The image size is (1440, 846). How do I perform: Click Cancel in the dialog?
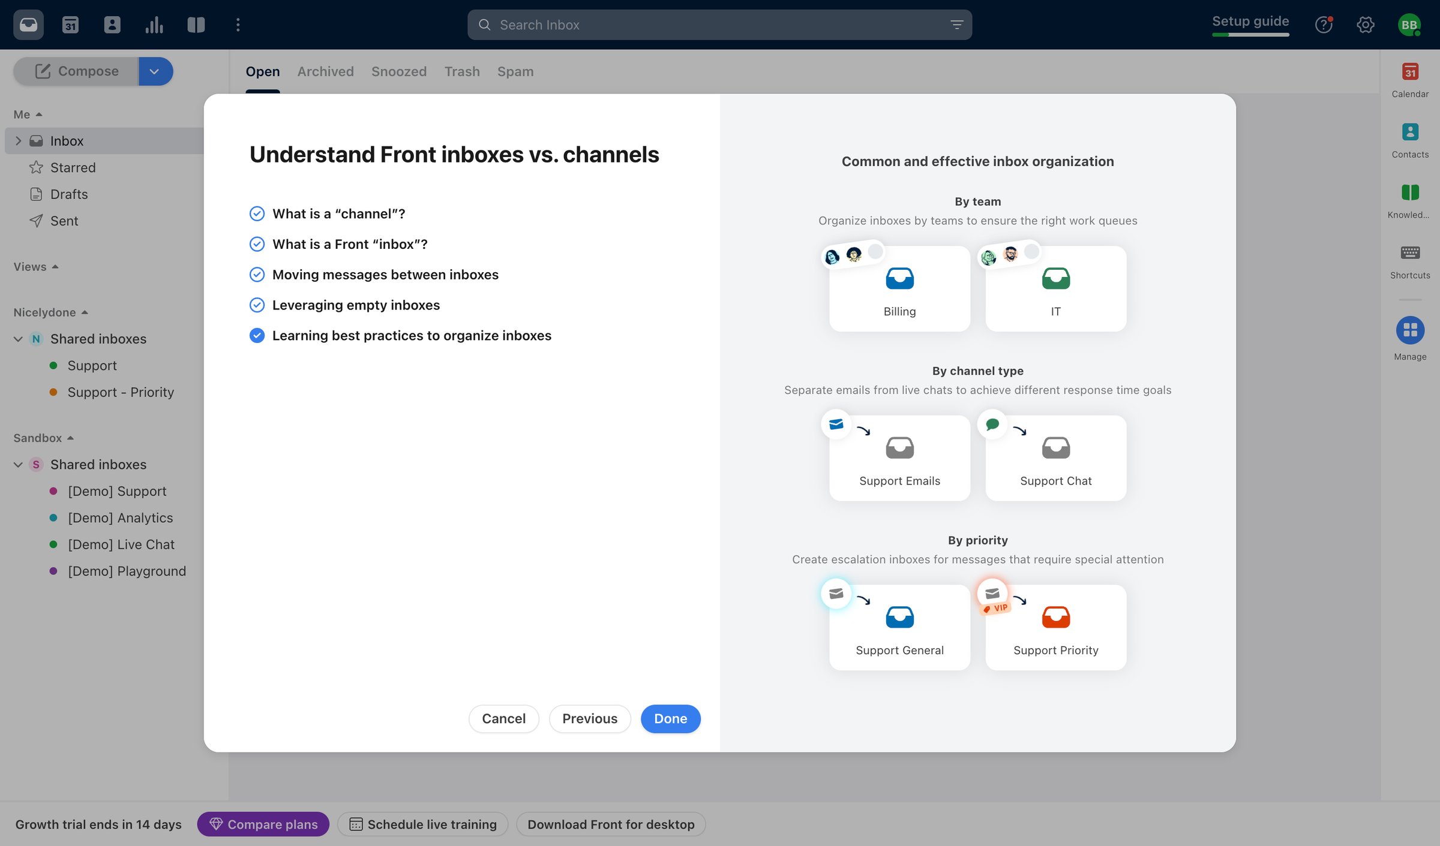pos(503,718)
